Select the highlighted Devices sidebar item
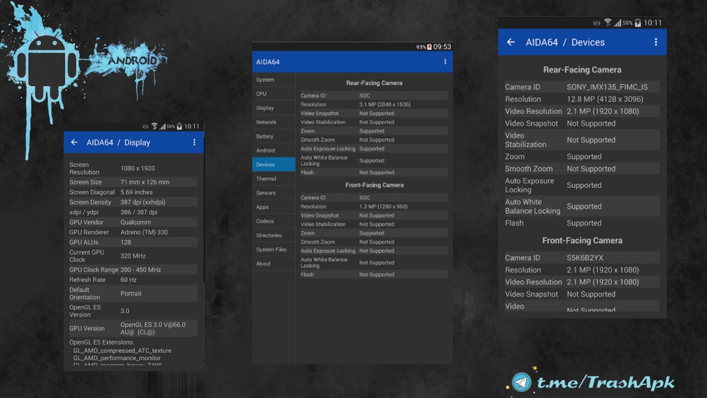This screenshot has height=398, width=707. point(273,165)
